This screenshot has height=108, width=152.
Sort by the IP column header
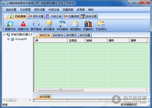coord(51,40)
